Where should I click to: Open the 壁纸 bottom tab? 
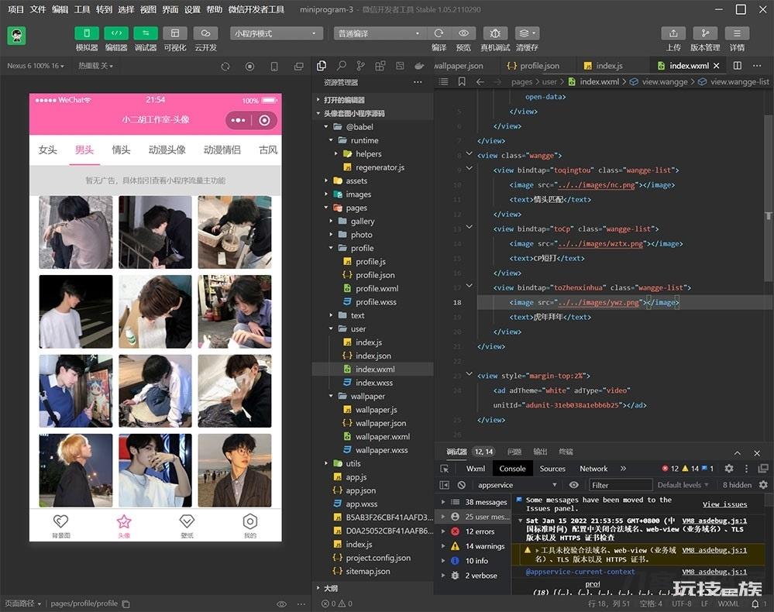[187, 526]
